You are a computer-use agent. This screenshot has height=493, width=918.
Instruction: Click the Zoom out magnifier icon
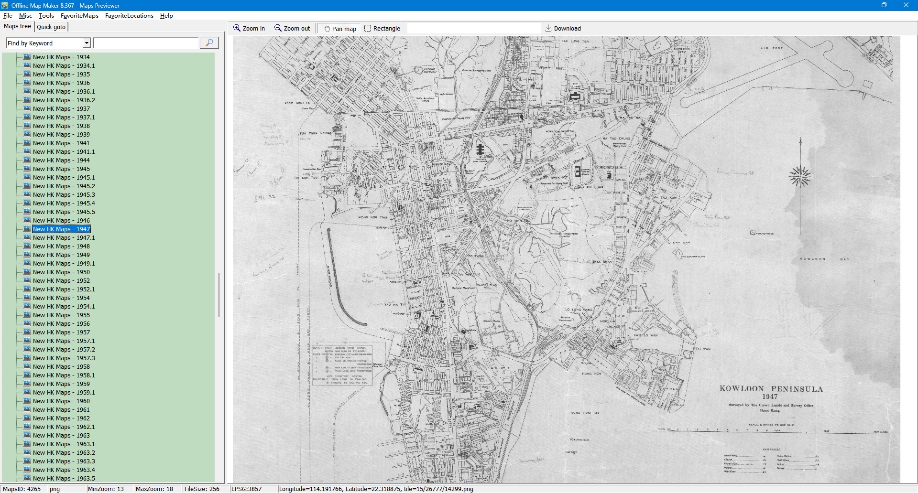click(x=278, y=28)
